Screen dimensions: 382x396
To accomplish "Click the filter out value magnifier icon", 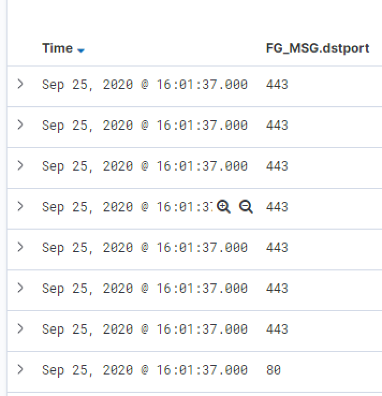I will pos(246,207).
